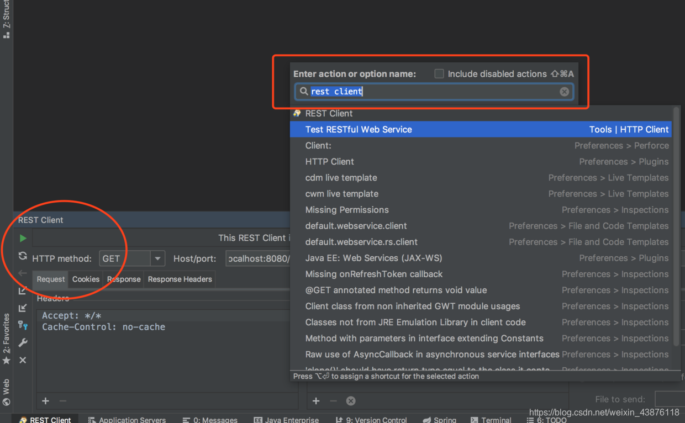685x423 pixels.
Task: Add a header with the plus icon under Headers
Action: (x=46, y=401)
